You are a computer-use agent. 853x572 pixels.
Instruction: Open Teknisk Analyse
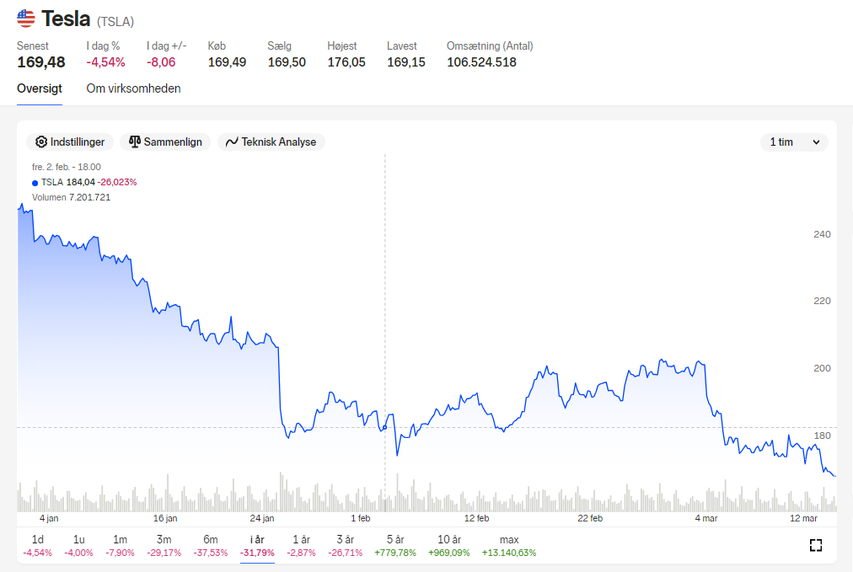coord(271,142)
